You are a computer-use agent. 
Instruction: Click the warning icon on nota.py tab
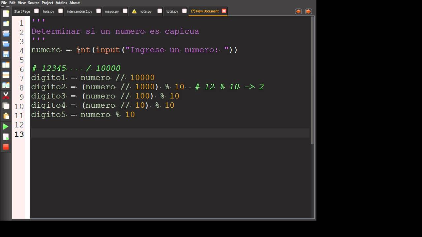click(x=134, y=11)
